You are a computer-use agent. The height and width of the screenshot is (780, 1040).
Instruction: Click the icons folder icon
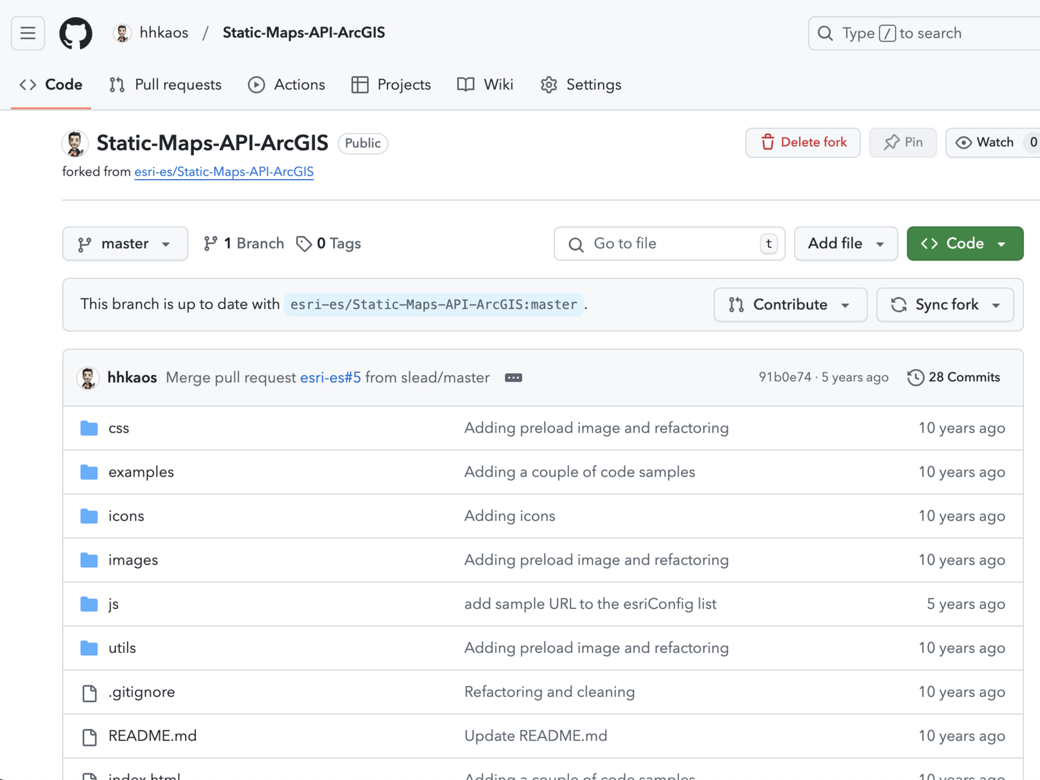point(89,516)
